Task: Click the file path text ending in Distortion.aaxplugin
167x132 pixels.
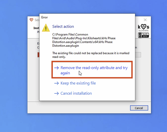Action: 84,40
